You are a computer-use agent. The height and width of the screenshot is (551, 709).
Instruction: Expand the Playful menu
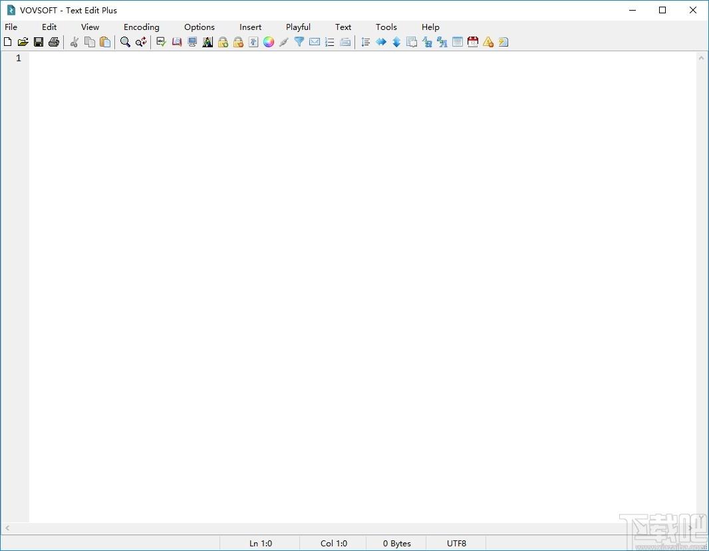298,27
